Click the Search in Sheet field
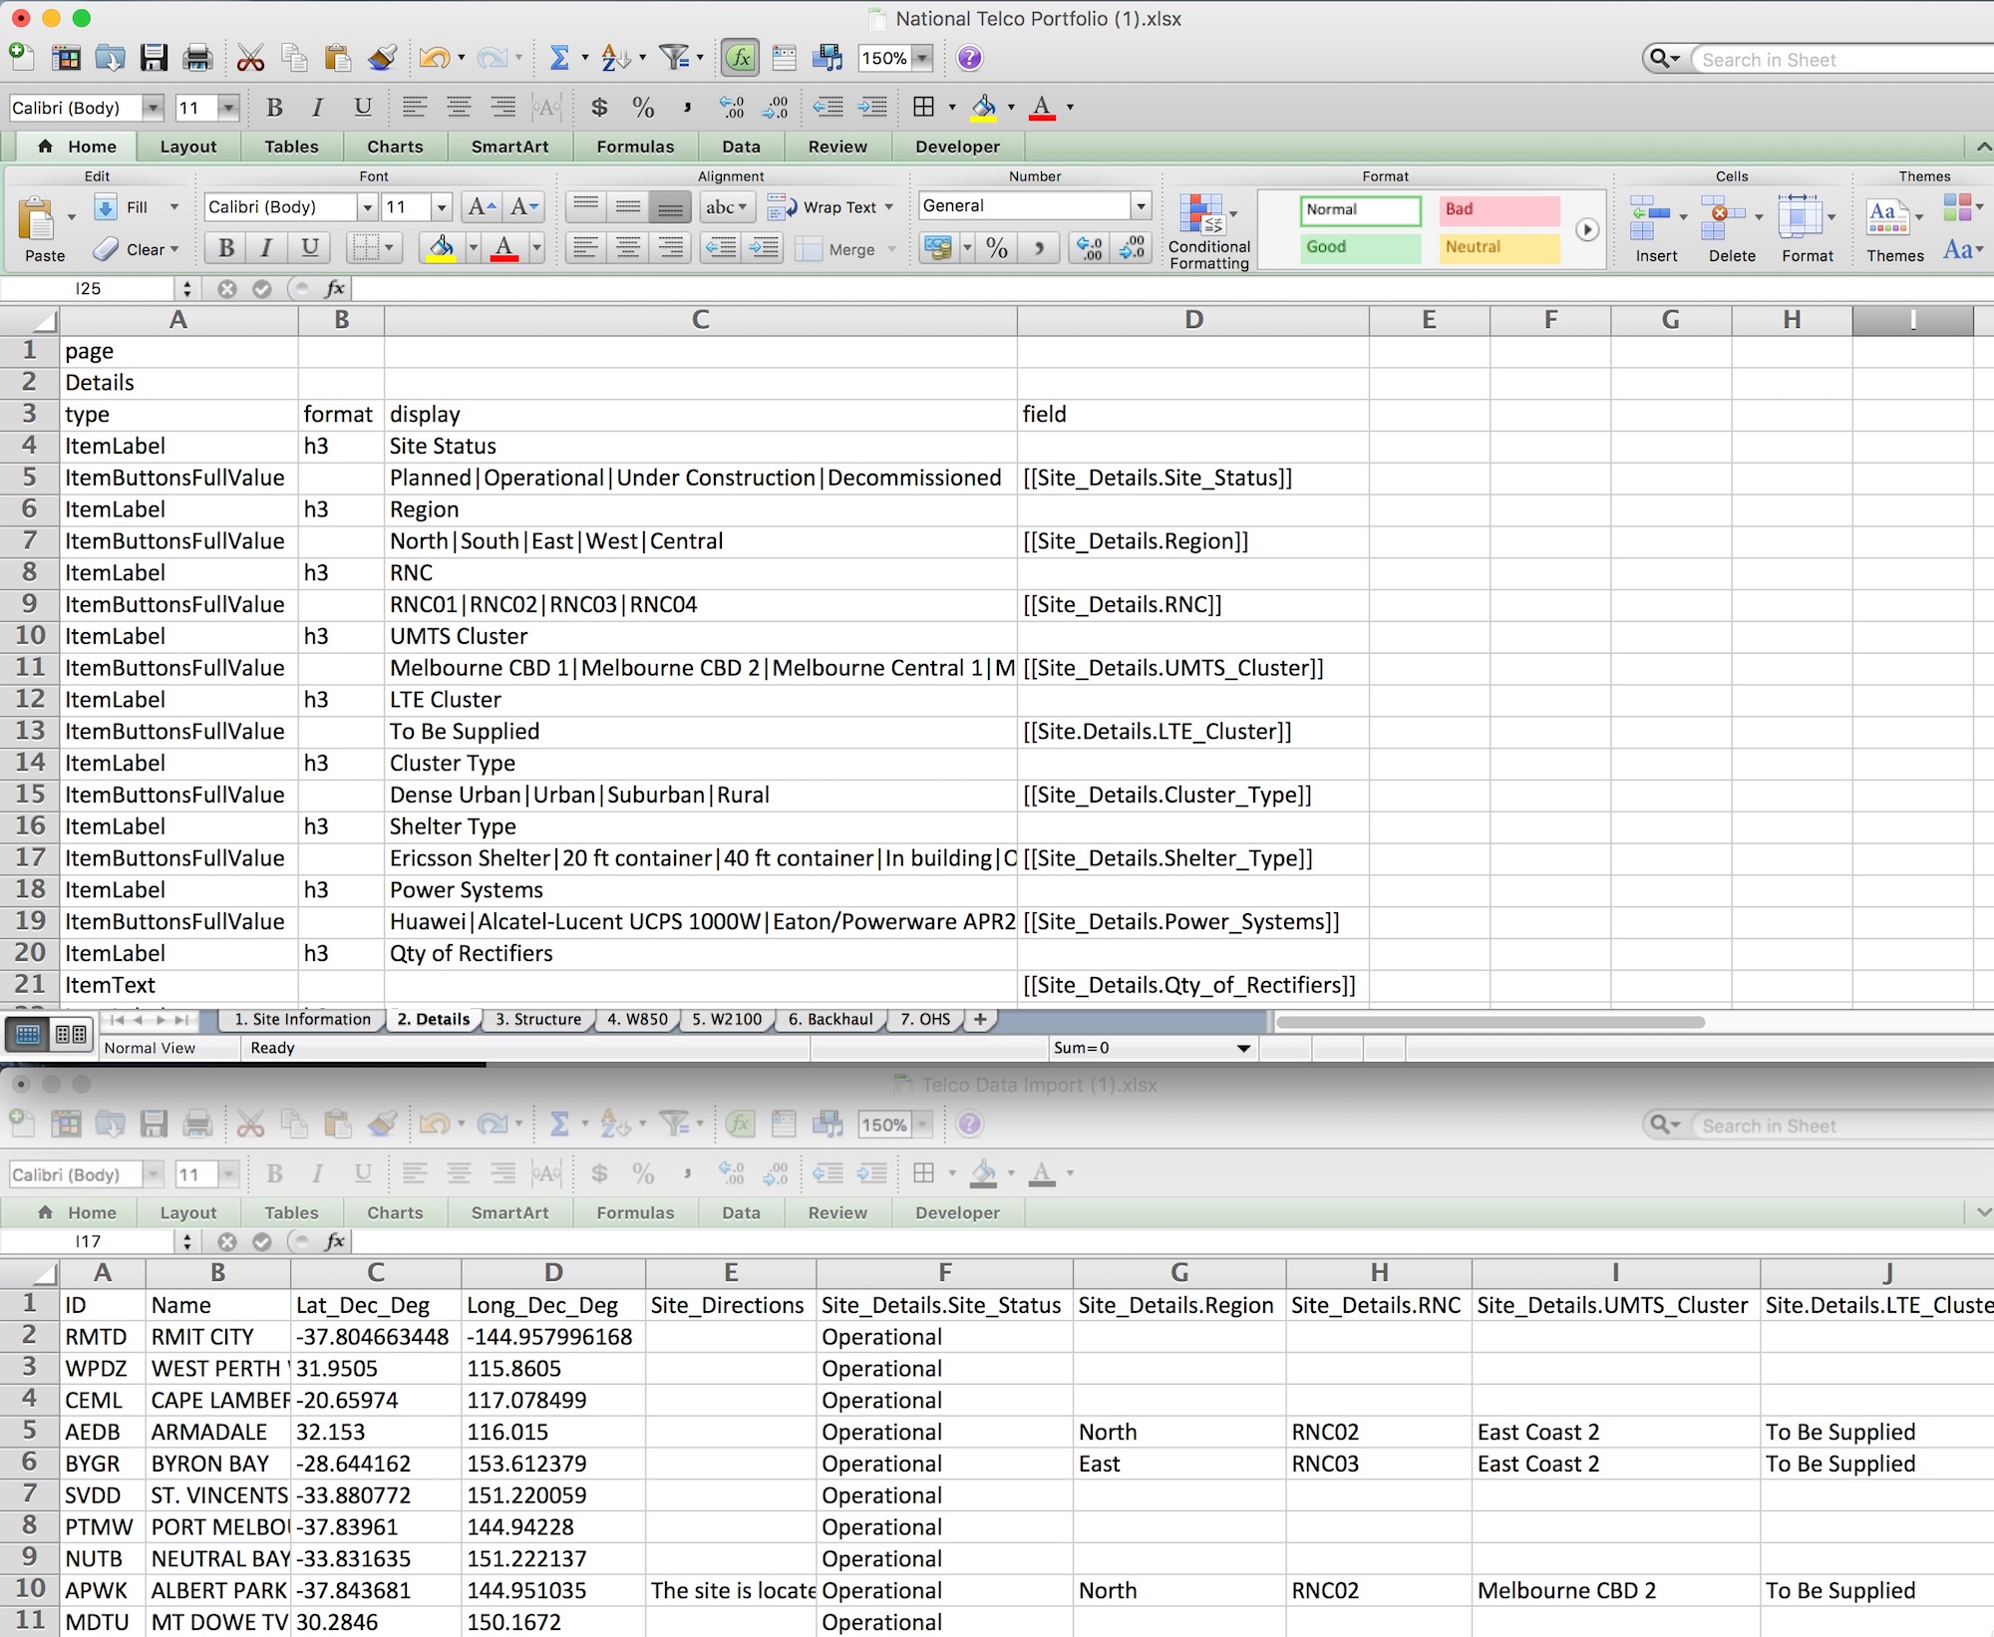This screenshot has width=1994, height=1637. click(x=1842, y=60)
